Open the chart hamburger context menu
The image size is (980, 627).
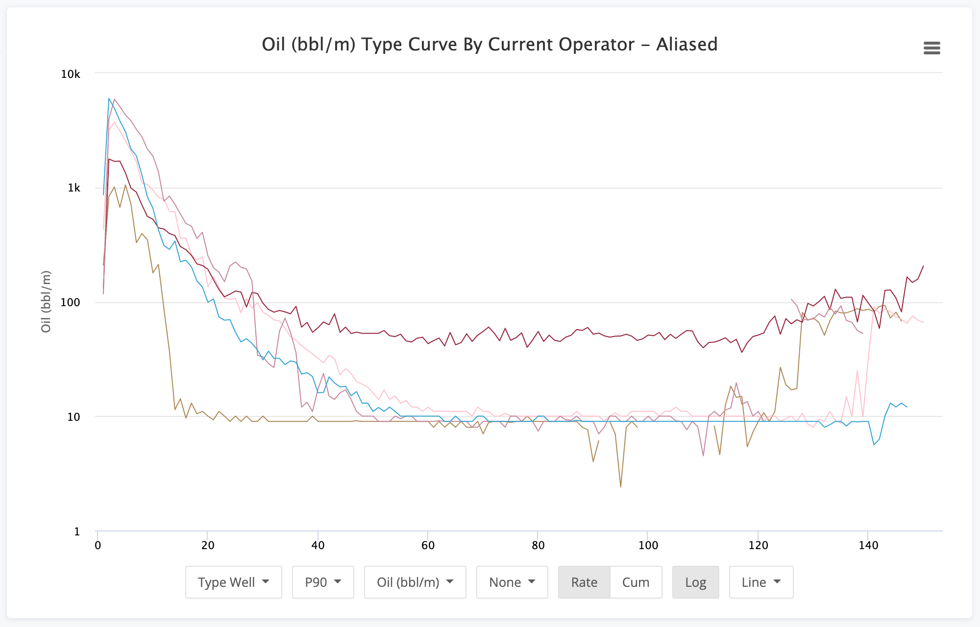pyautogui.click(x=931, y=48)
